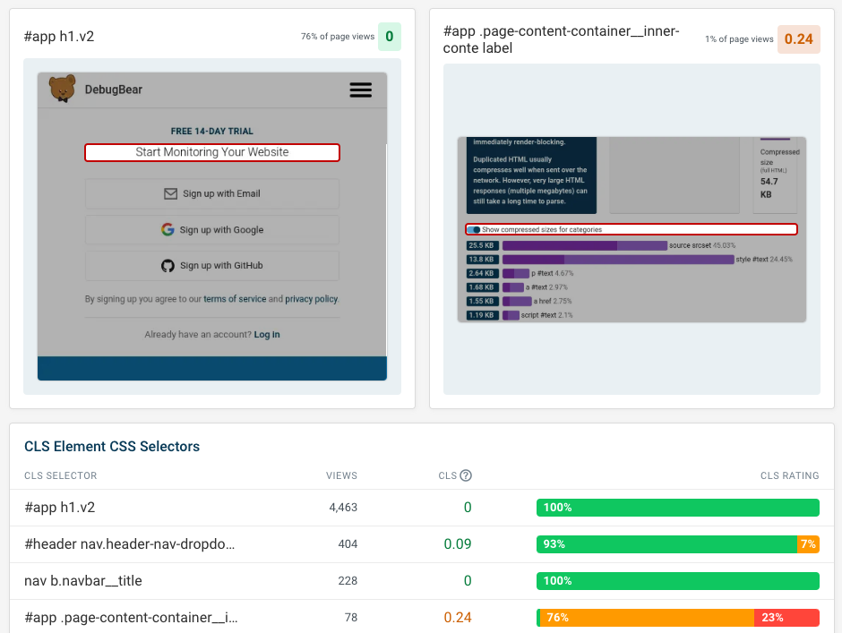Click the #app .page-content-container__inner-conte label title
This screenshot has height=633, width=842.
click(561, 39)
